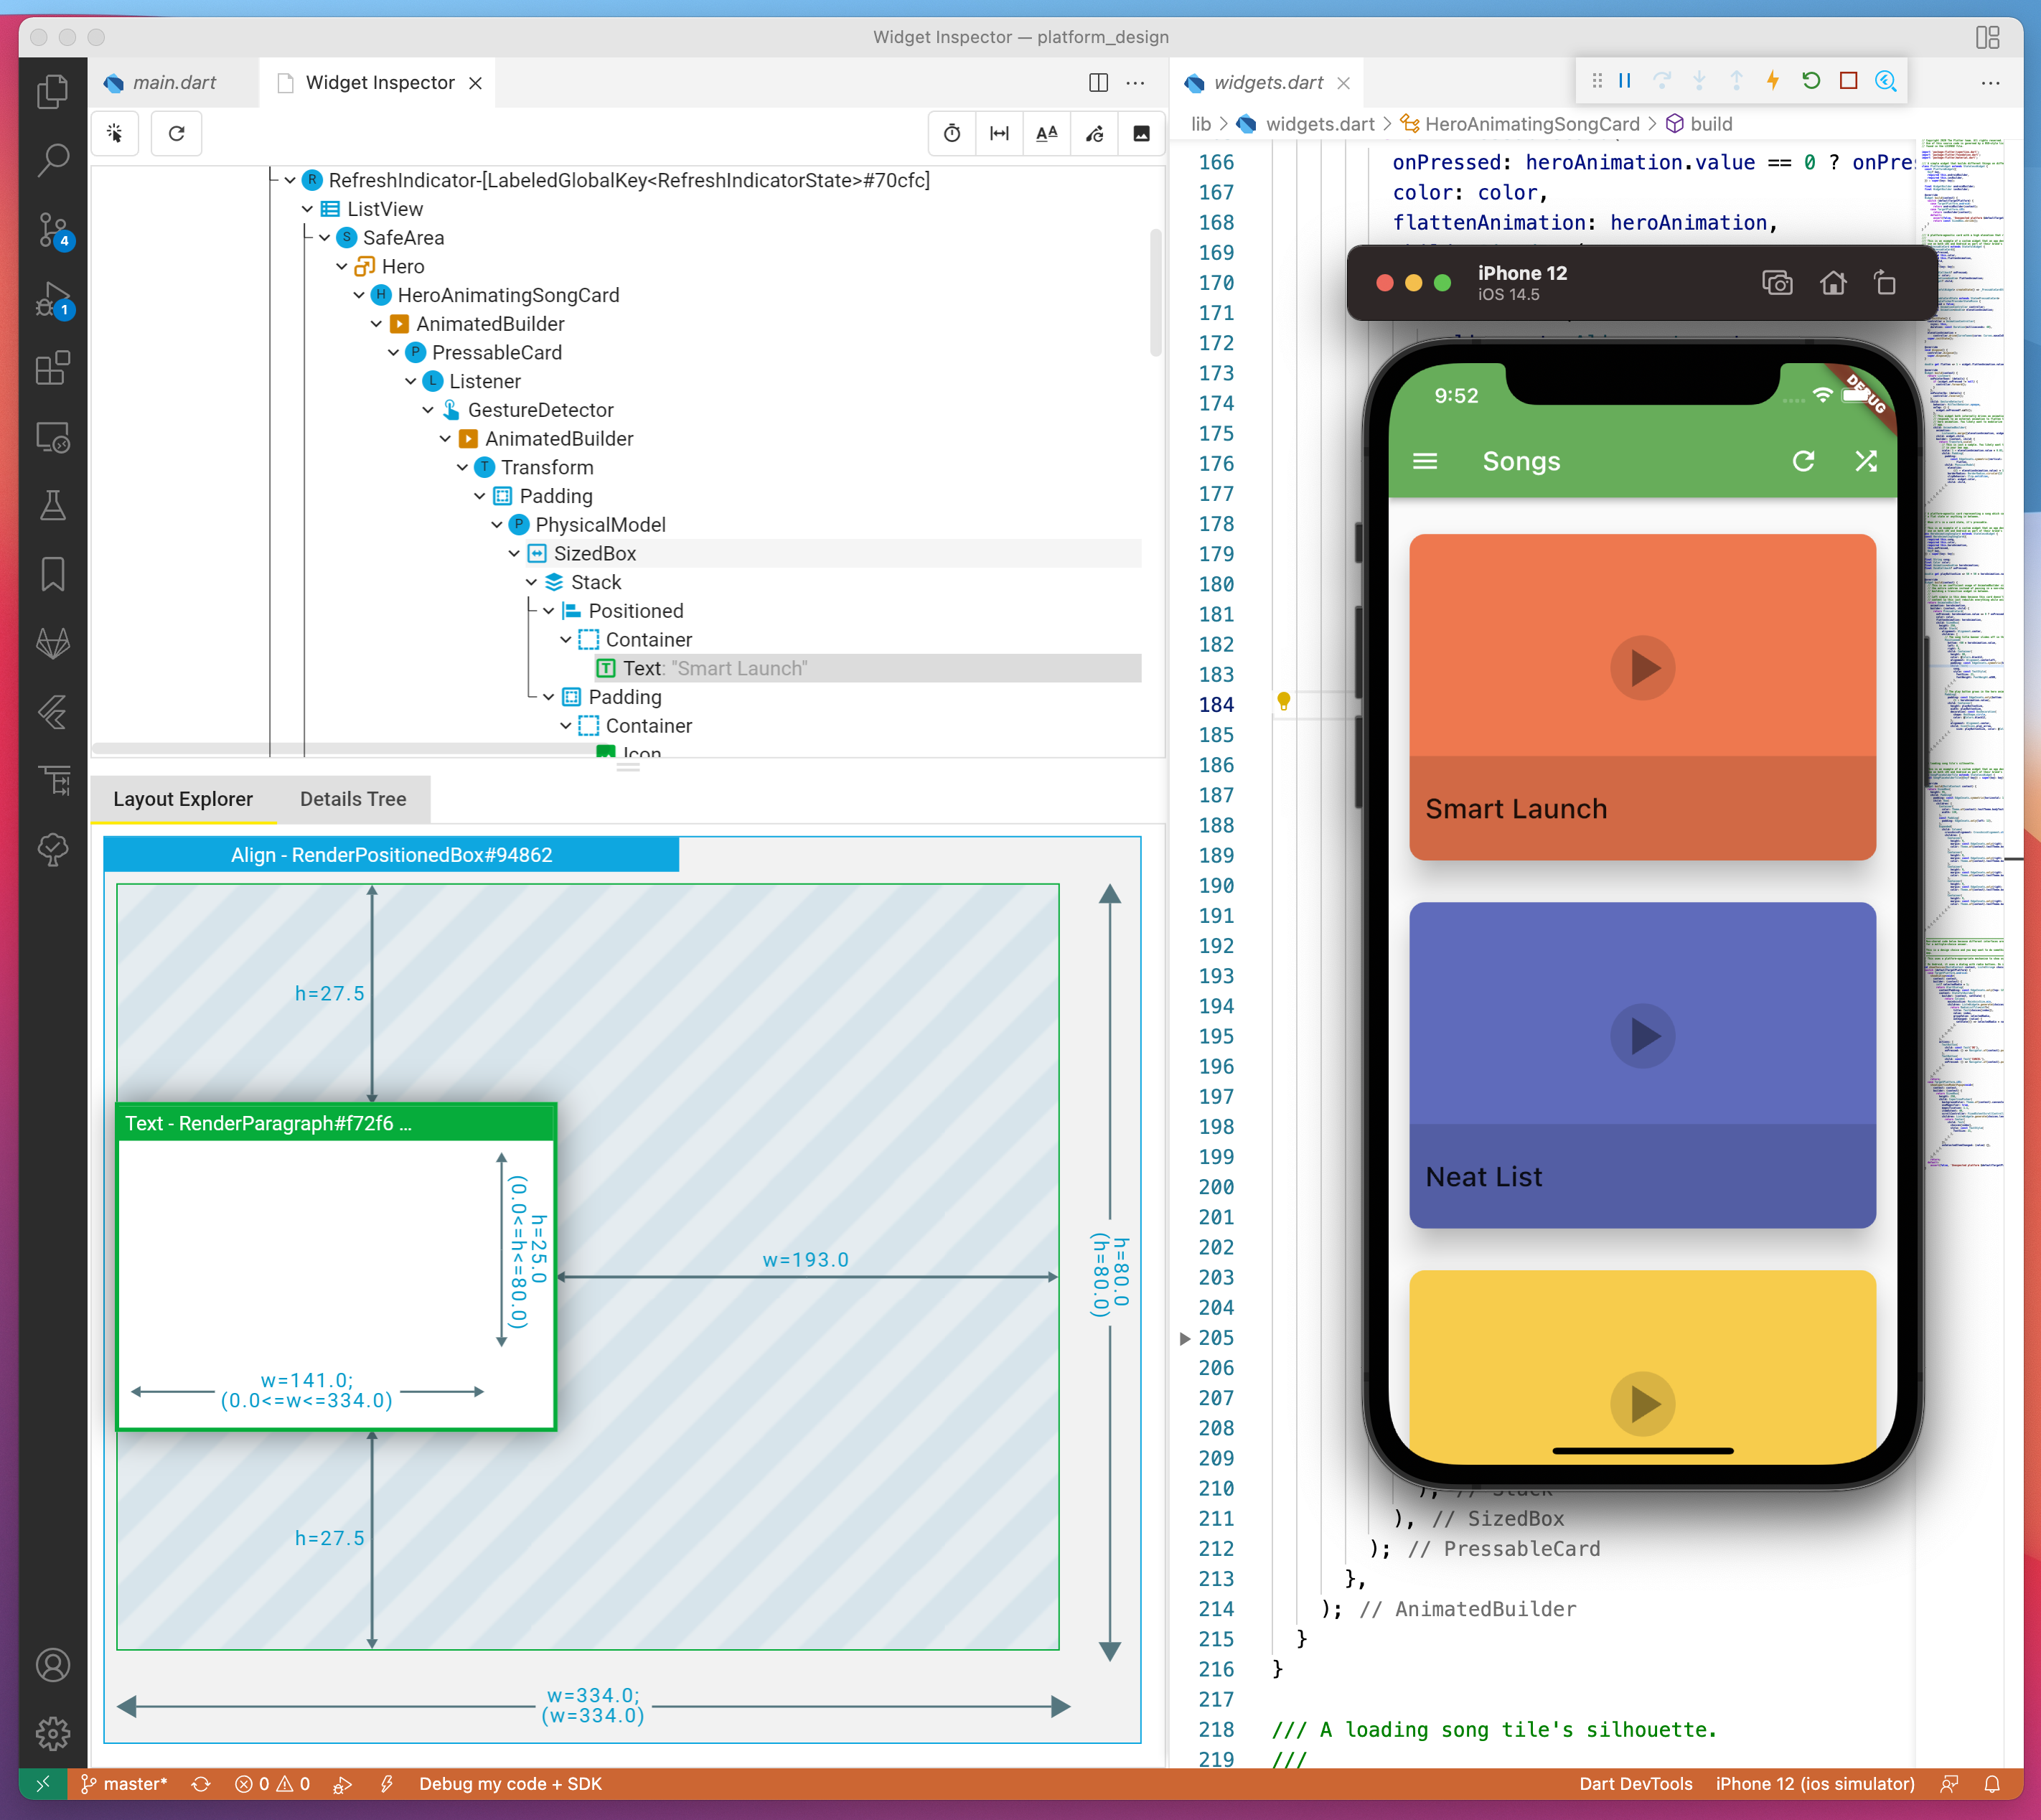Click the hot reload lightning icon
The image size is (2041, 1820).
point(1772,81)
